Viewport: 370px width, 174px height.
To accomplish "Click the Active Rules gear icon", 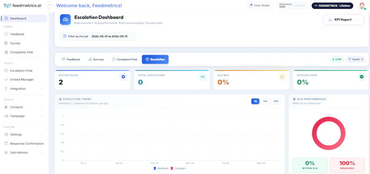I will tap(123, 77).
